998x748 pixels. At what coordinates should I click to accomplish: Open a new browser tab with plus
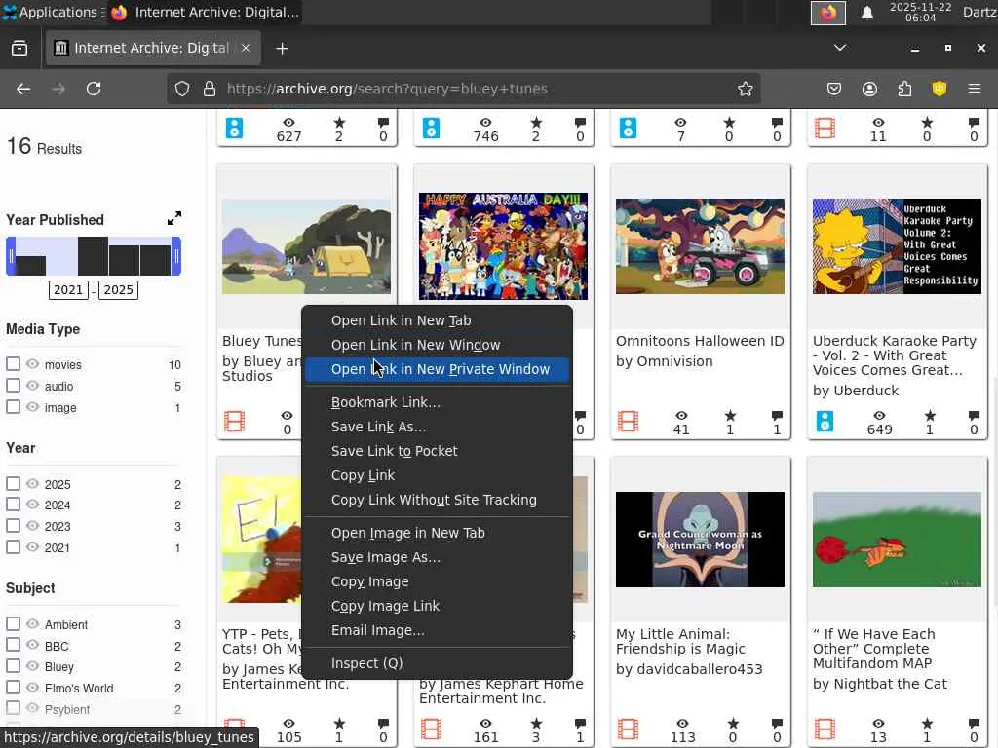[x=282, y=49]
